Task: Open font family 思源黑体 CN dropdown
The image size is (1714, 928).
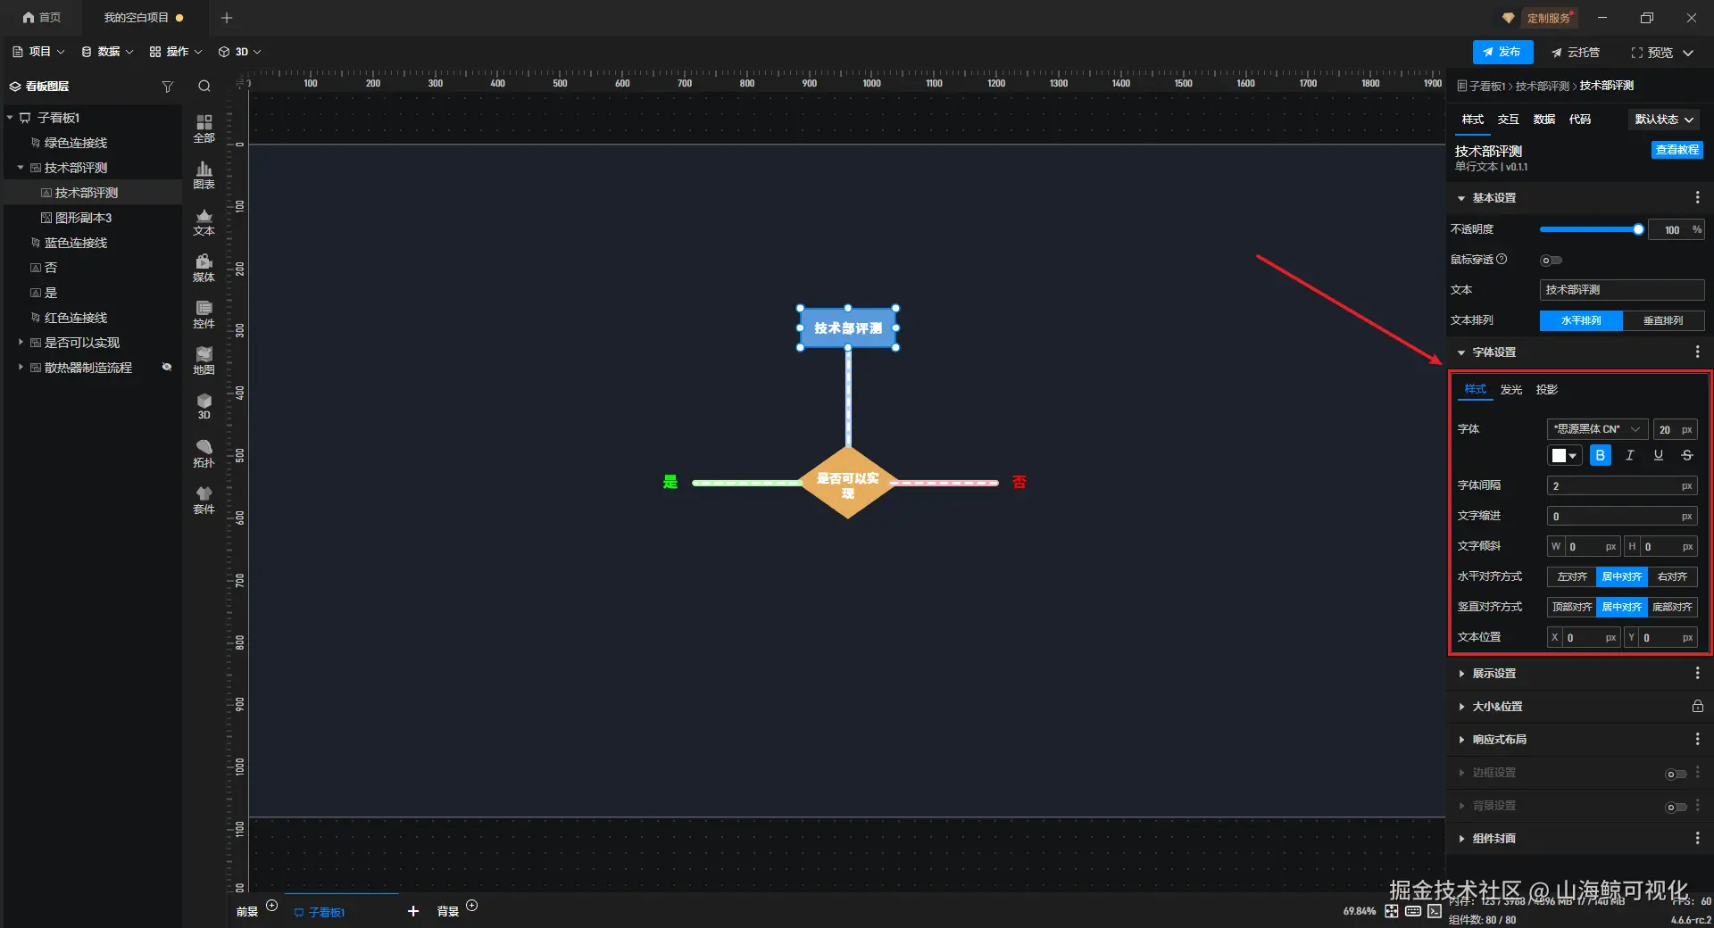Action: tap(1597, 429)
